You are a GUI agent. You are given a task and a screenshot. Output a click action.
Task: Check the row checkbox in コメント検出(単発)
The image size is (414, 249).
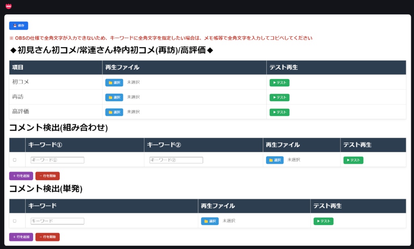pyautogui.click(x=15, y=221)
